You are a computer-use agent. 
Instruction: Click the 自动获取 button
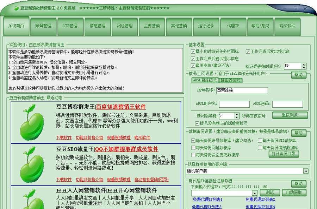coord(294,193)
